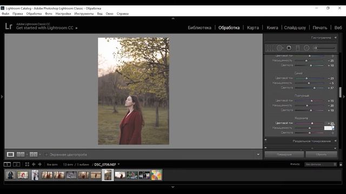Select the Spot Removal tool icon
Image resolution: width=346 pixels, height=194 pixels.
pos(280,48)
